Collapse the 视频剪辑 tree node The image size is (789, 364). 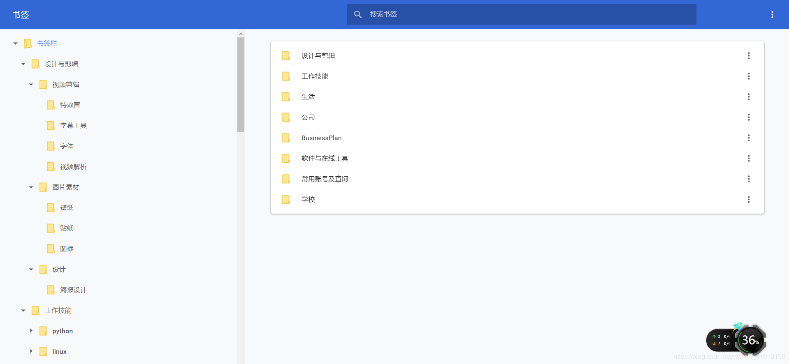pos(31,84)
